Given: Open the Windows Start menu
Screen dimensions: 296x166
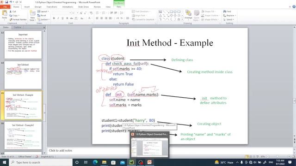Looking at the screenshot, I should 4,162.
